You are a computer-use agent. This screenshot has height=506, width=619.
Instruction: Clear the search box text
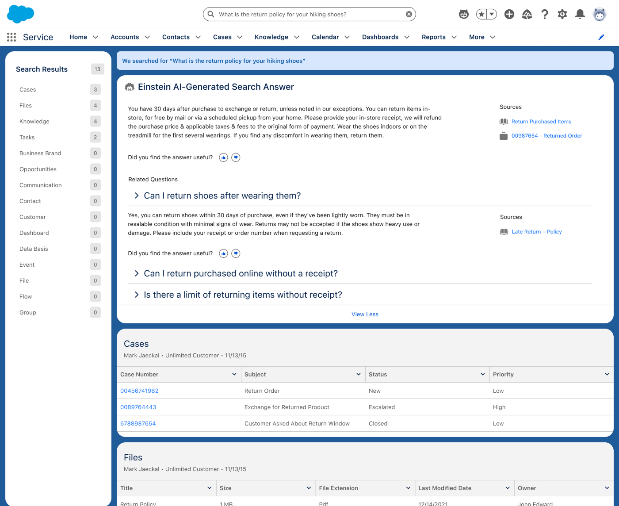coord(409,14)
